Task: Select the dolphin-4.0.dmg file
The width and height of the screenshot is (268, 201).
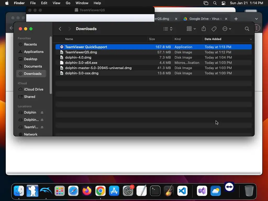Action: [153, 57]
